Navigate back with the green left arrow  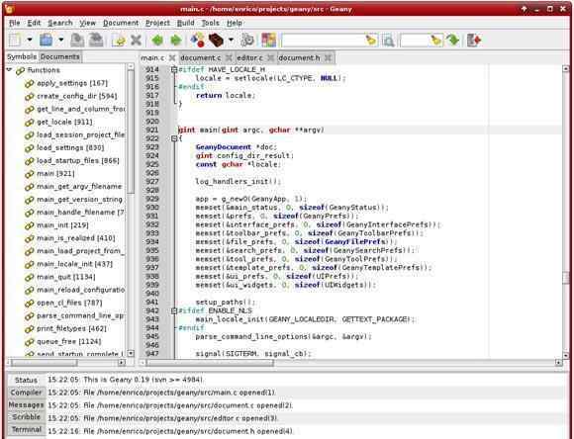157,40
